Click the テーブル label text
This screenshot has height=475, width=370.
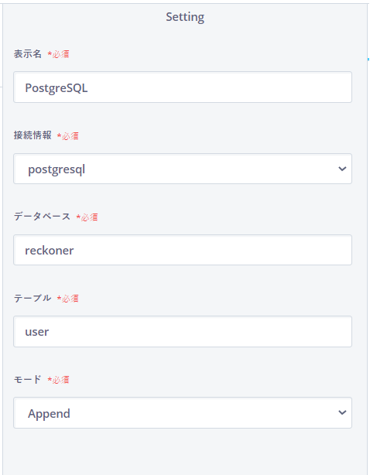33,298
